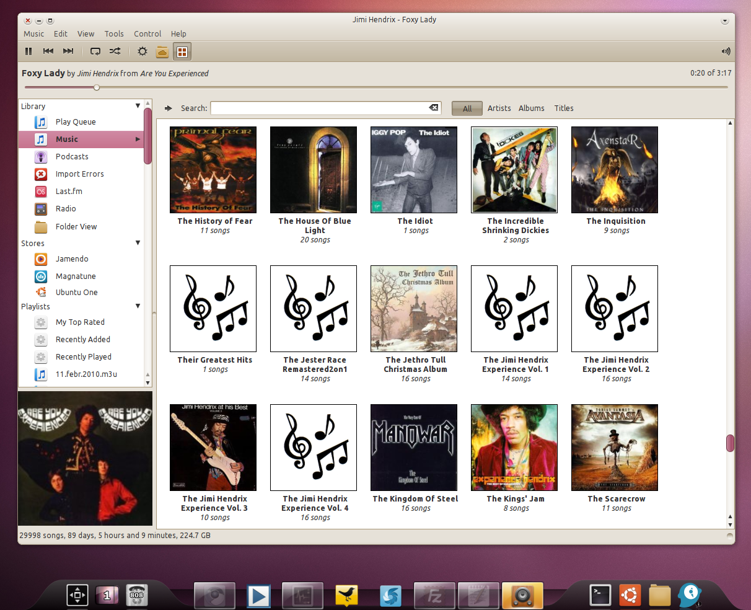This screenshot has width=751, height=610.
Task: Toggle the cover art browser view button
Action: (182, 52)
